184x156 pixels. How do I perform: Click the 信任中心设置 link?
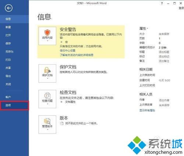click(x=67, y=51)
